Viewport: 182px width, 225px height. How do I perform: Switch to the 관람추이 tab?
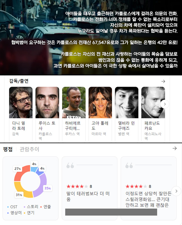[x=29, y=149]
